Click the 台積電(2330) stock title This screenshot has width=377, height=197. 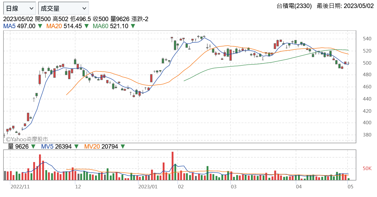[x=294, y=6]
